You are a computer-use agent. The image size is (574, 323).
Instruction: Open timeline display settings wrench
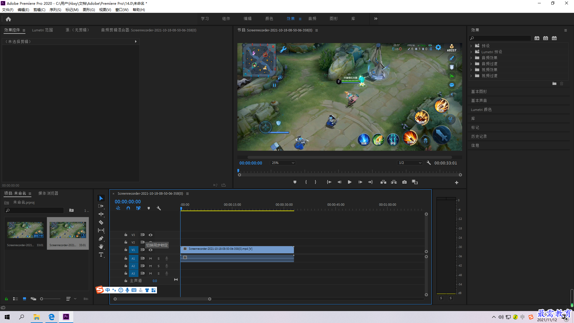tap(159, 208)
